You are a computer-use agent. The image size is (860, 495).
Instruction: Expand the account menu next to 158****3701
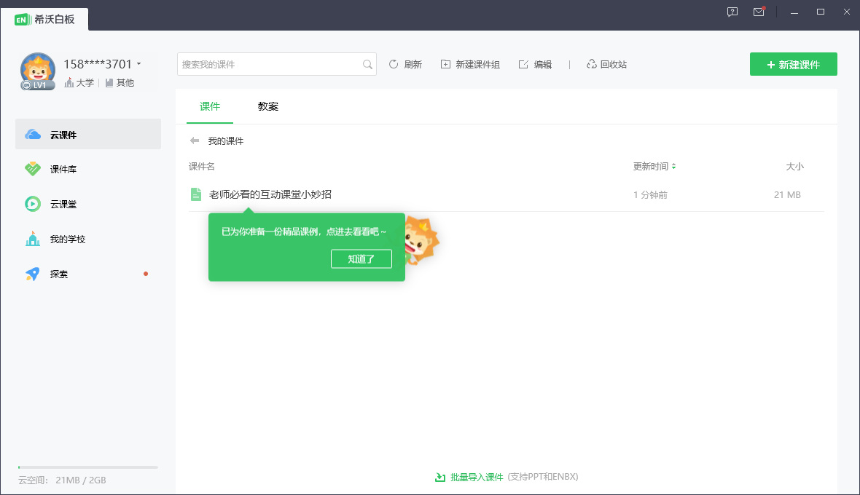(138, 64)
